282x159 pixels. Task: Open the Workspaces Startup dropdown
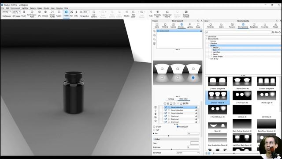[7, 12]
